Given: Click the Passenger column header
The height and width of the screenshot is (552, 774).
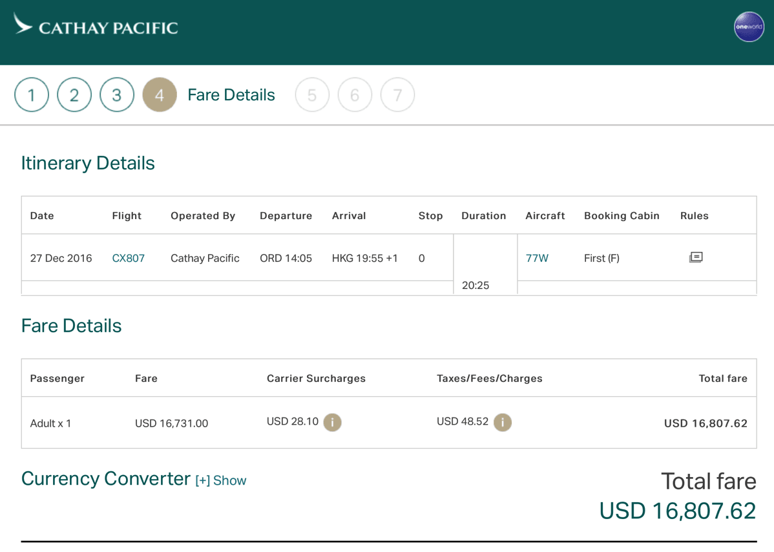Looking at the screenshot, I should [x=58, y=378].
